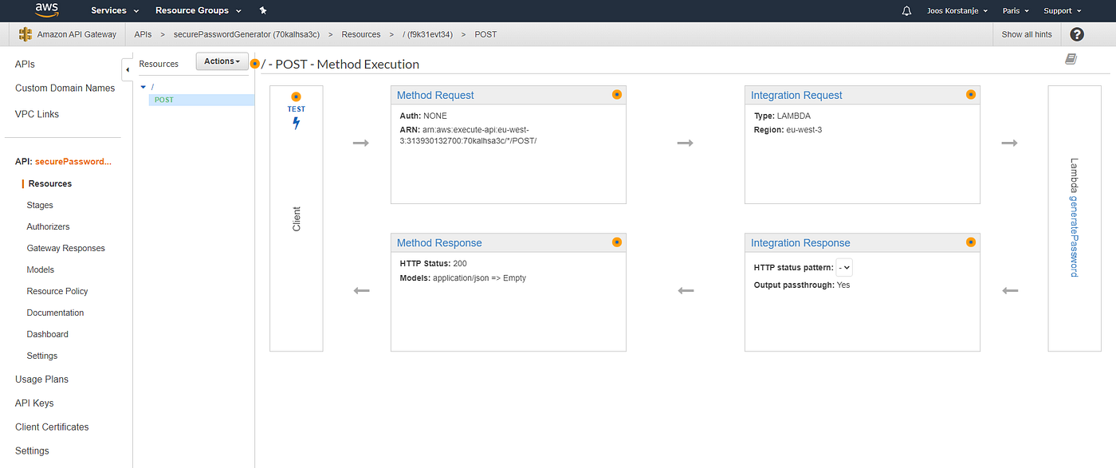The image size is (1116, 468).
Task: Open Dashboard in the API submenu
Action: tap(48, 334)
